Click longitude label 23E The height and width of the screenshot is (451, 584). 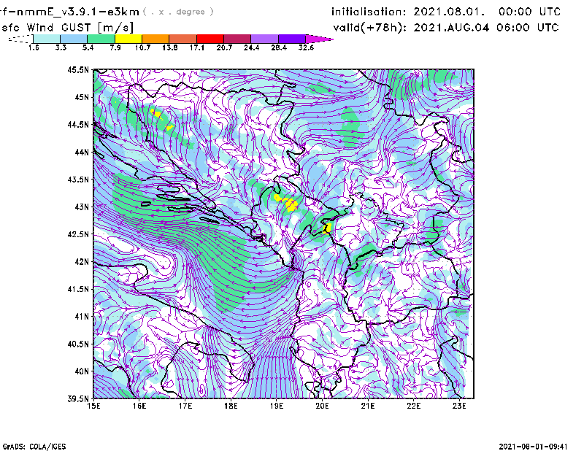(x=459, y=406)
